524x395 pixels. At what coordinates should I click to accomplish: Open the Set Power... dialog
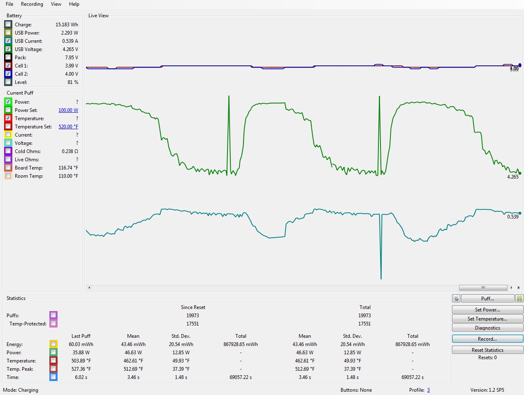coord(487,310)
